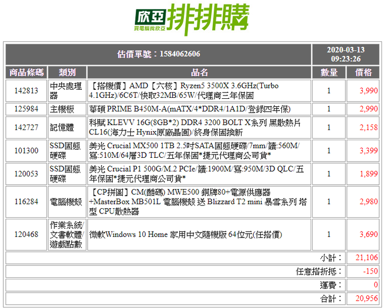Select product code 101300
The height and width of the screenshot is (308, 383).
click(27, 150)
